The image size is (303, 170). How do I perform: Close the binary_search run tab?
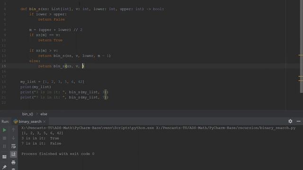(x=45, y=121)
